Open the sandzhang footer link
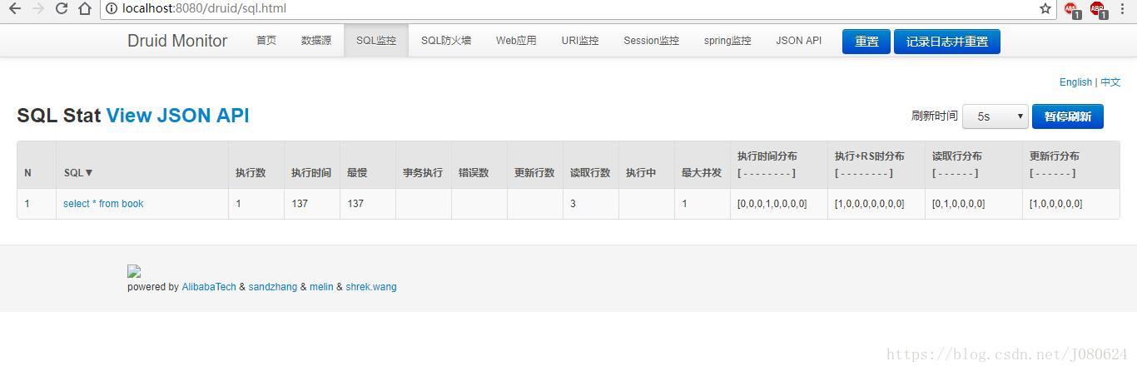The width and height of the screenshot is (1137, 371). pyautogui.click(x=273, y=287)
